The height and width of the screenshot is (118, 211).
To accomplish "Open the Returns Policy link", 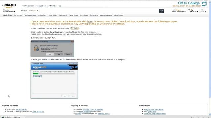I will 104,114.
